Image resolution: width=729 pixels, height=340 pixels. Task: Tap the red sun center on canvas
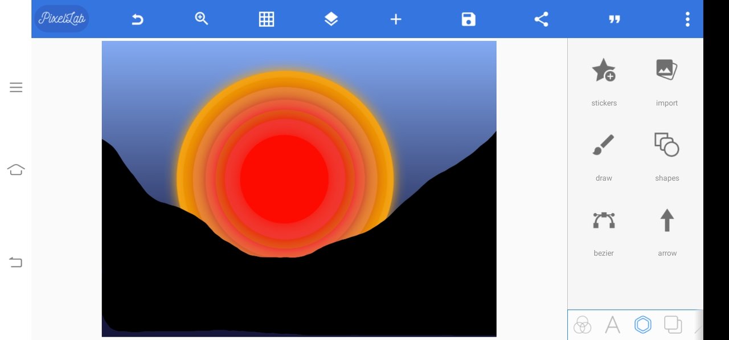(x=284, y=179)
